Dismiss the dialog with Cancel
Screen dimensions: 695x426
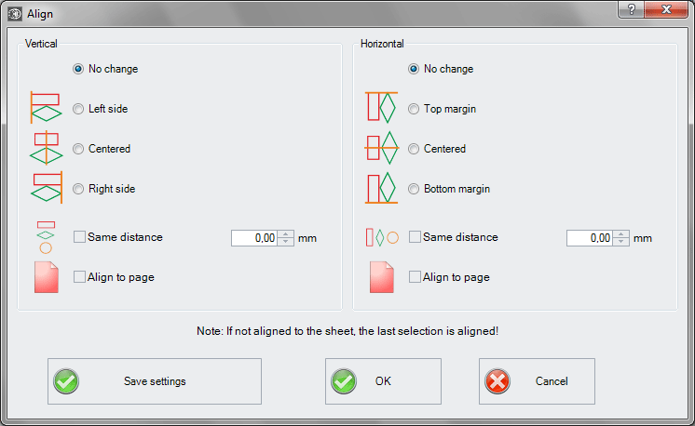[x=537, y=381]
